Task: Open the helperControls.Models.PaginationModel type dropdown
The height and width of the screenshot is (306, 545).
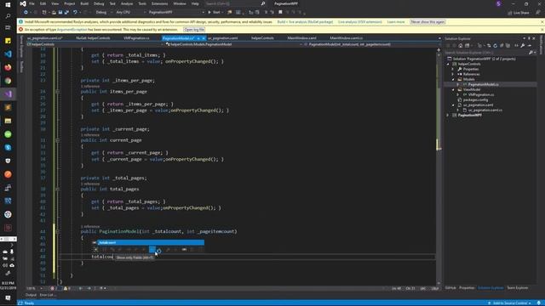Action: pyautogui.click(x=232, y=44)
